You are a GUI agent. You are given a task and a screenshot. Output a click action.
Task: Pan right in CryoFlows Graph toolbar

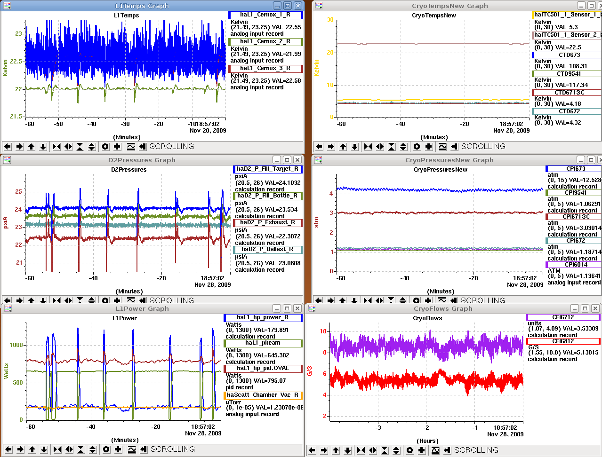pos(324,450)
